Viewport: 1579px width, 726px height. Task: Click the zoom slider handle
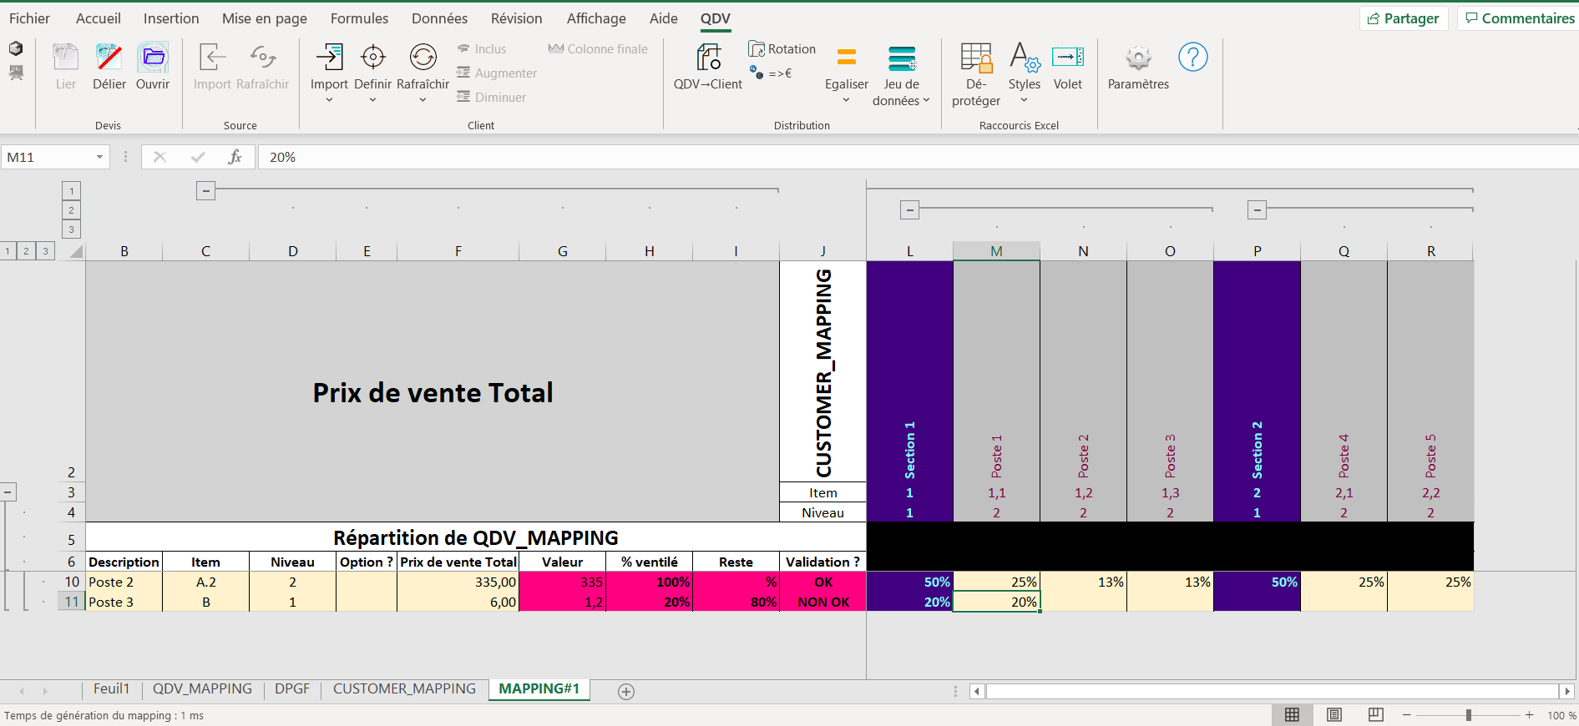(x=1468, y=715)
